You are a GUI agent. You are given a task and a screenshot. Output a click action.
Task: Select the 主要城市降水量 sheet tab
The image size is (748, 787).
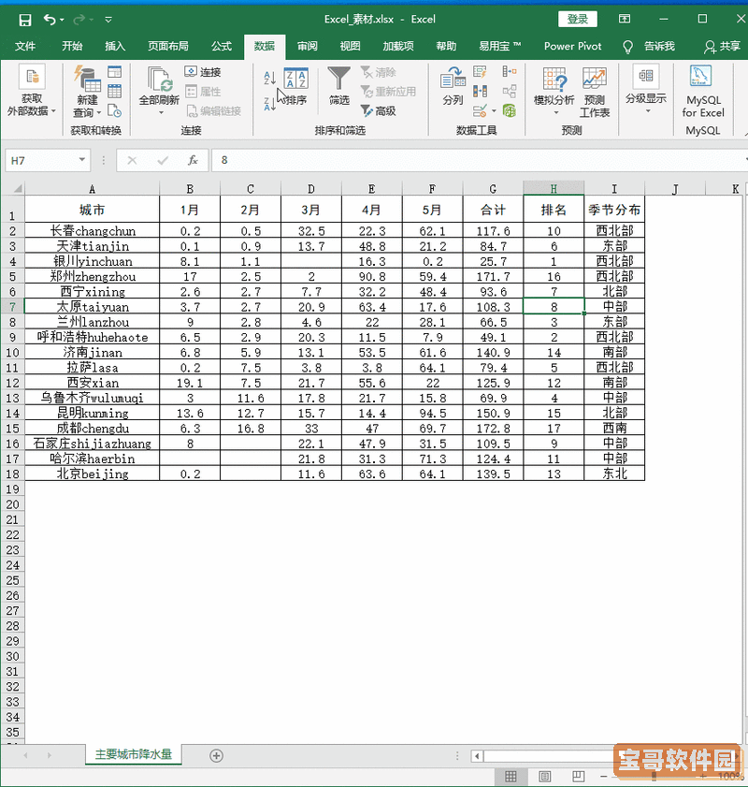pos(134,754)
